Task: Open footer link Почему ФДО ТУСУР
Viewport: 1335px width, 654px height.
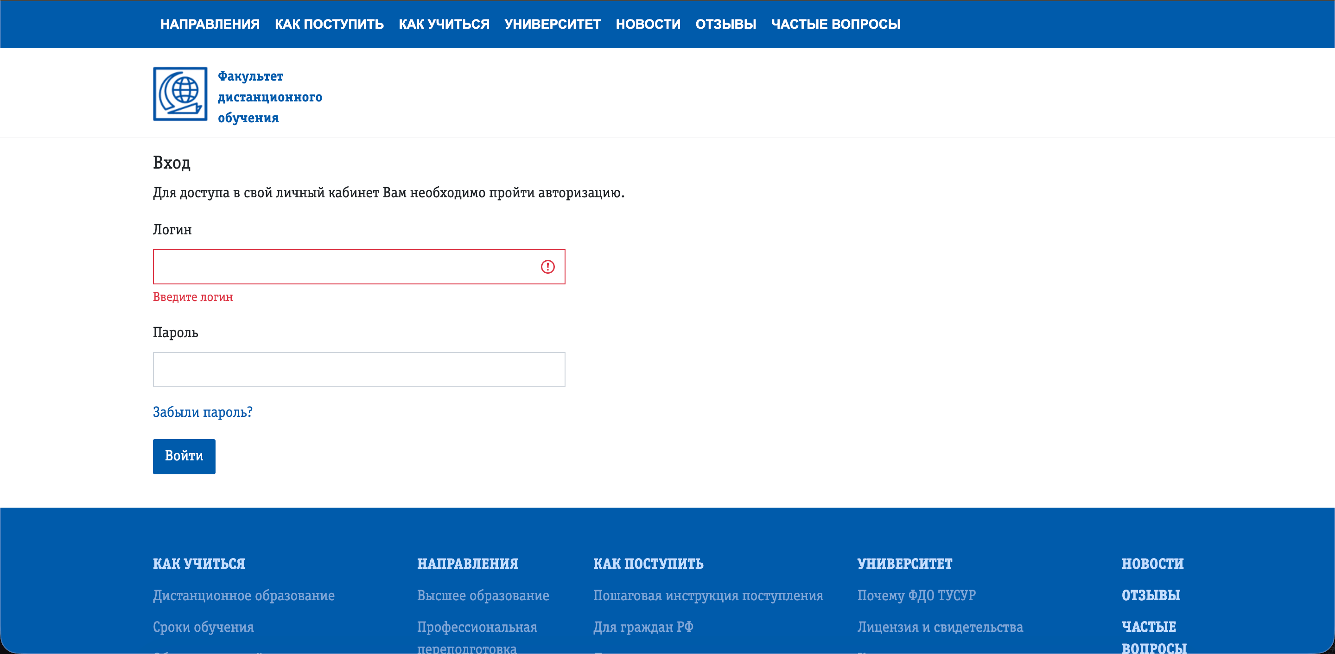Action: [x=916, y=596]
